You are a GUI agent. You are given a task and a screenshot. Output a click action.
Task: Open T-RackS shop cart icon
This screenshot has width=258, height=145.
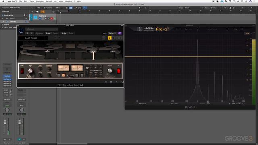tap(106, 82)
